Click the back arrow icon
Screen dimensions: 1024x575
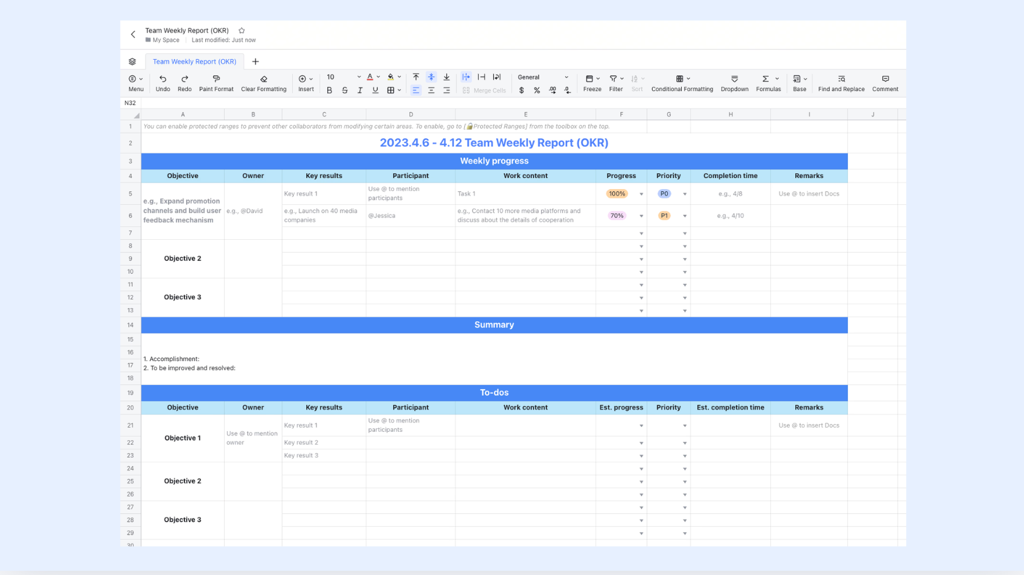point(133,34)
